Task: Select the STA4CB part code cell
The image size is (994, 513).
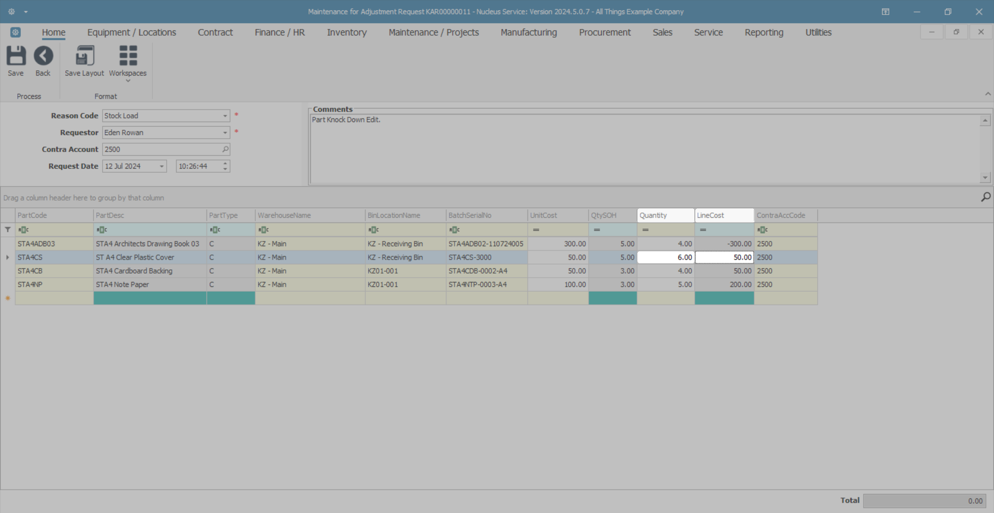Action: (54, 271)
